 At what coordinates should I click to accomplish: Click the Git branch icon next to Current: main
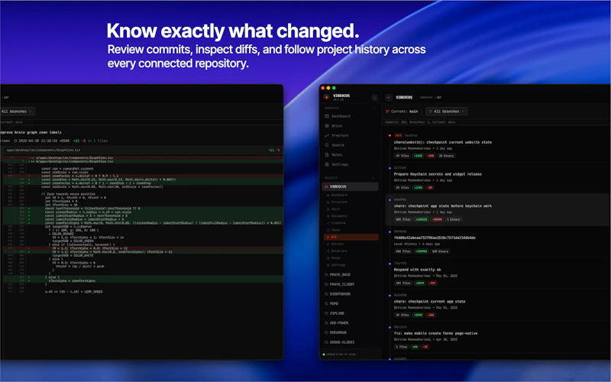[x=387, y=112]
